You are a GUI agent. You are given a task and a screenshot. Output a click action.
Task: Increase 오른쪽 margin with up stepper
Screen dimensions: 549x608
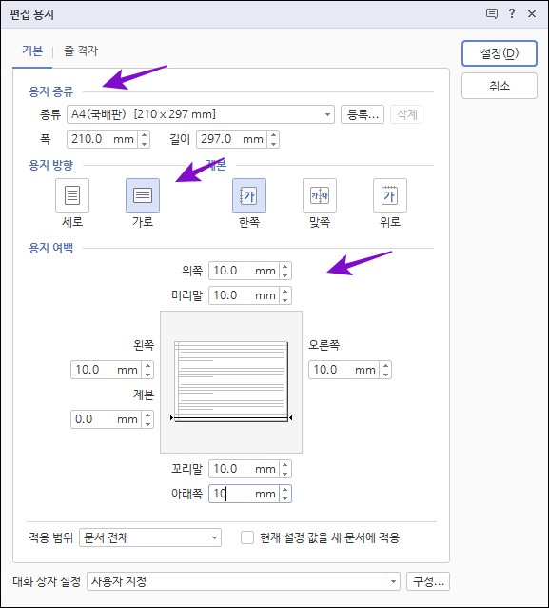(385, 366)
